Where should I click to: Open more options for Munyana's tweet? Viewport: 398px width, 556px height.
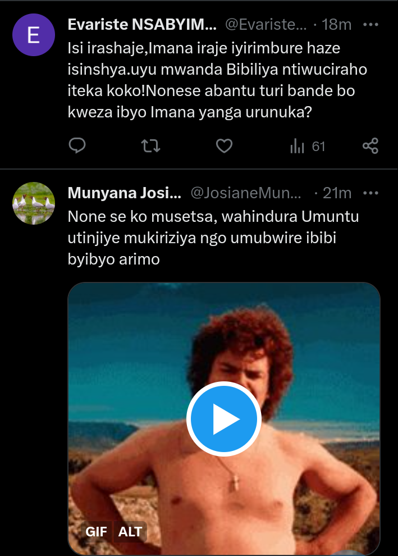coord(371,193)
